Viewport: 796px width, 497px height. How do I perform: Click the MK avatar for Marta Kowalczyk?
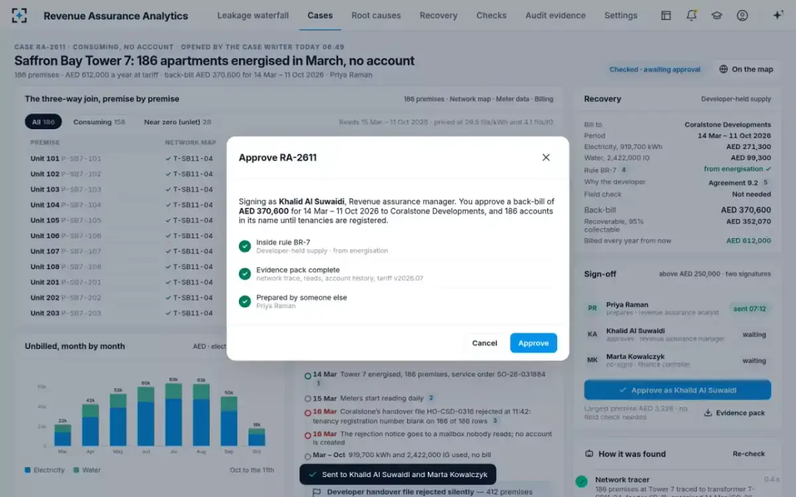(x=592, y=361)
